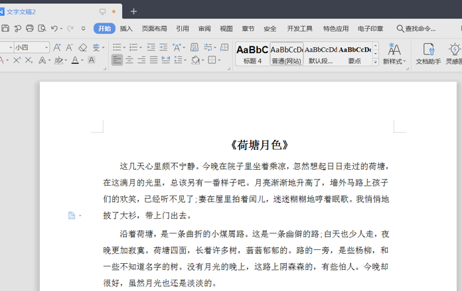
Task: Apply the 要点 style
Action: pos(354,54)
